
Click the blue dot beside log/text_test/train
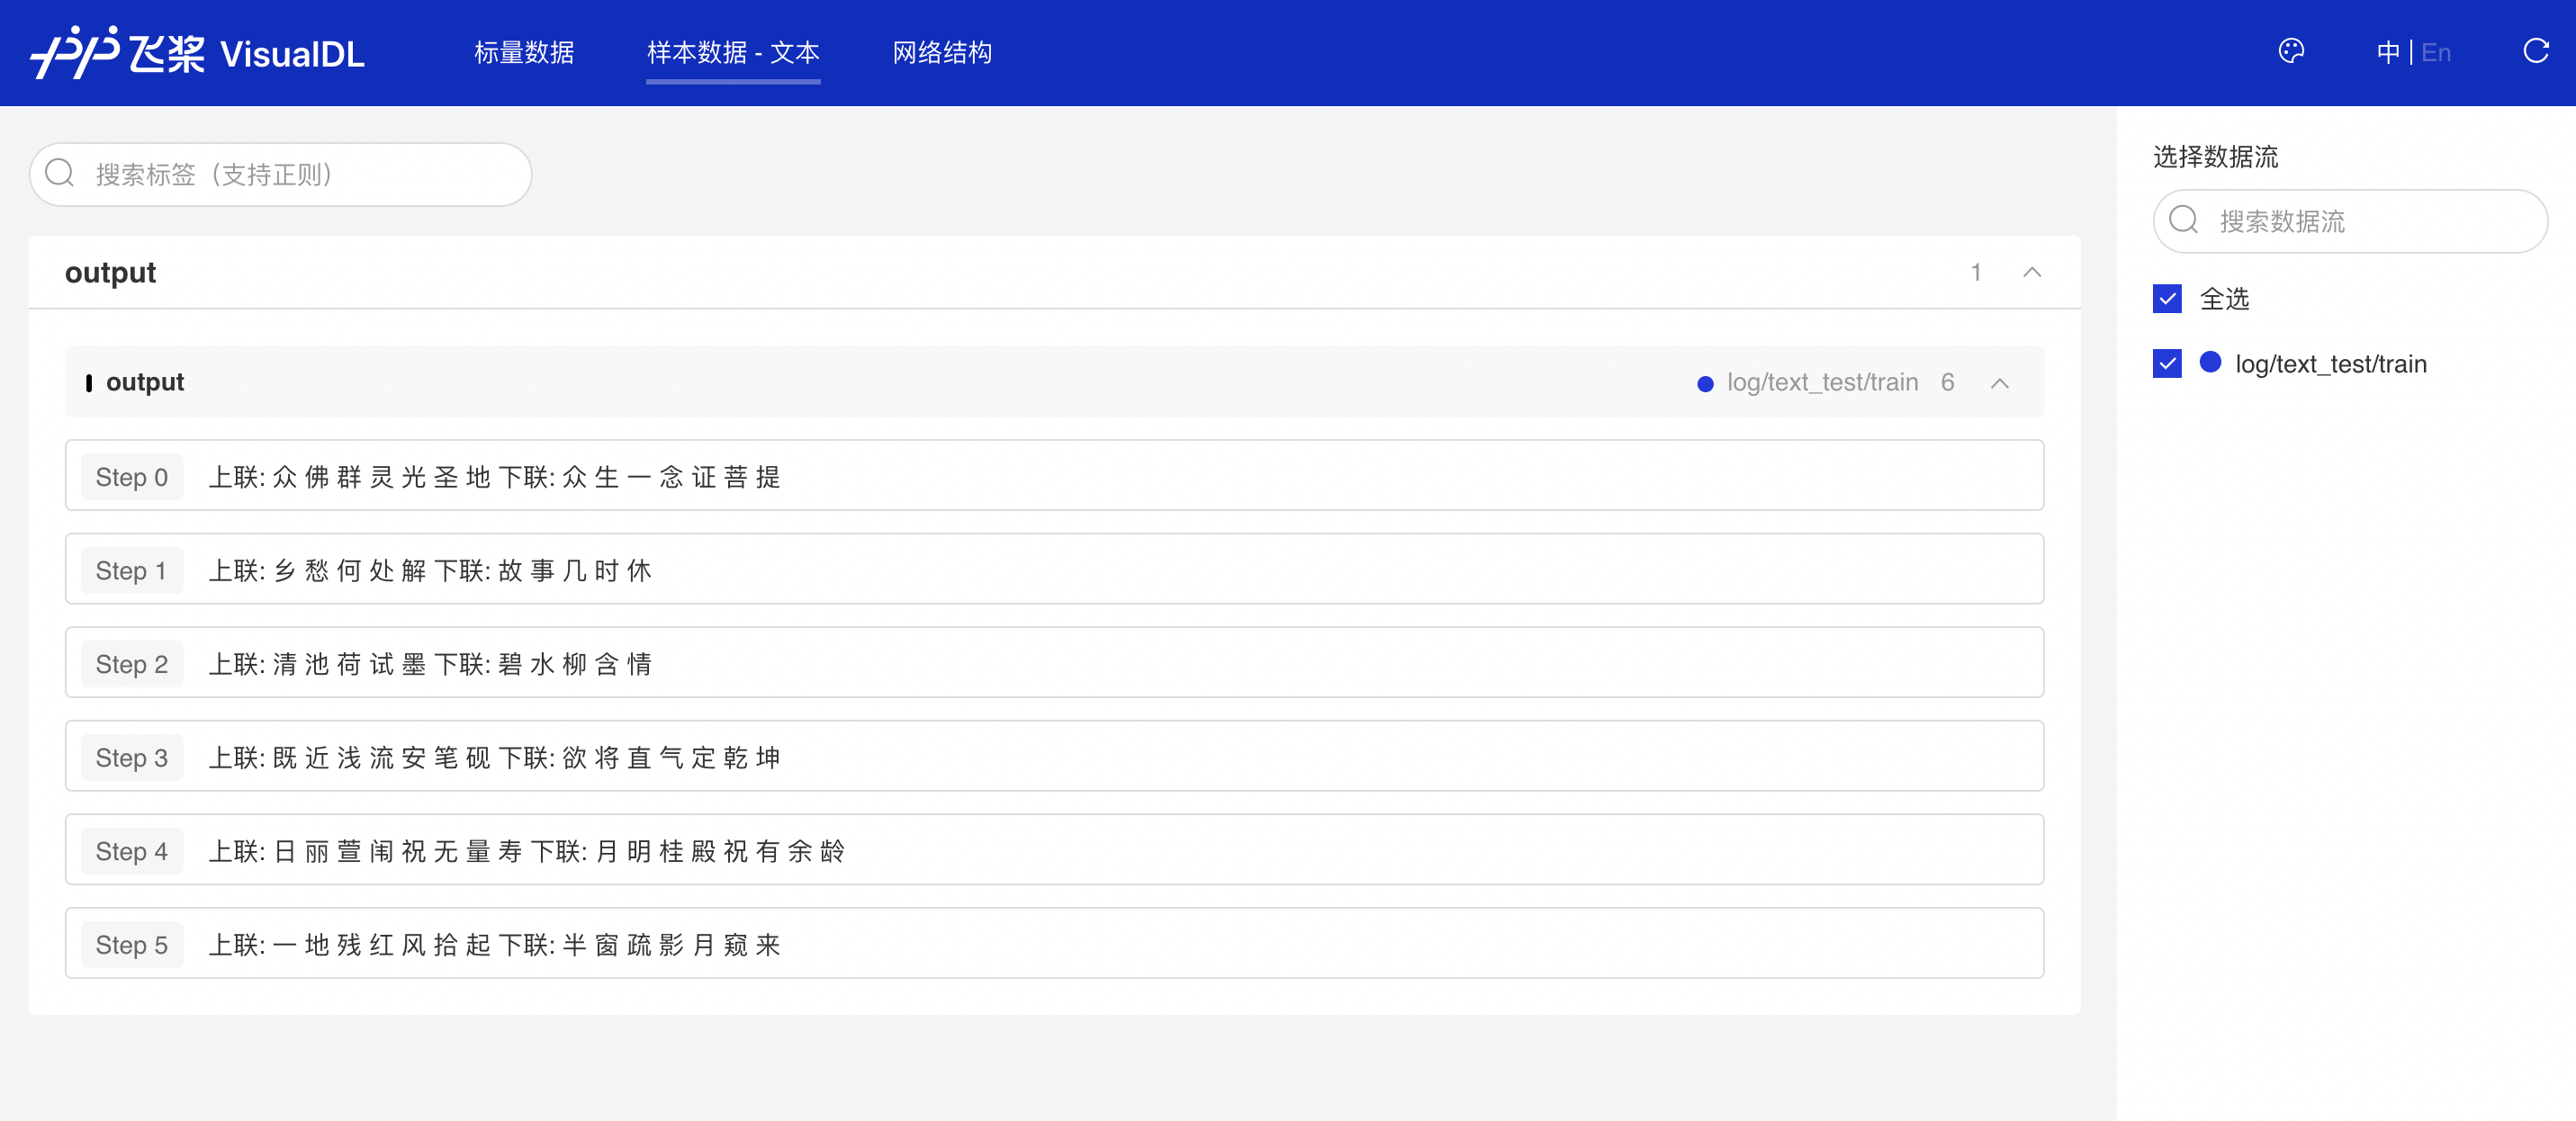[x=2209, y=363]
